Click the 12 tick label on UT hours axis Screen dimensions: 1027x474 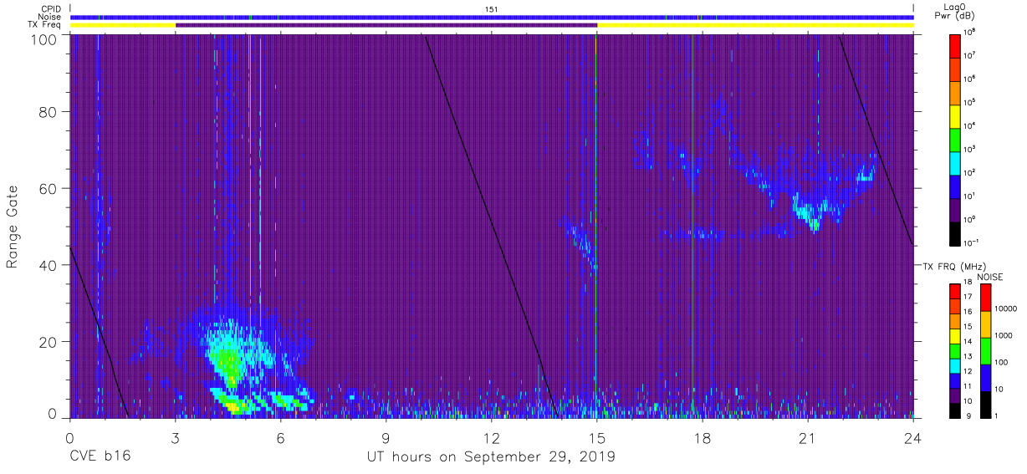click(491, 437)
